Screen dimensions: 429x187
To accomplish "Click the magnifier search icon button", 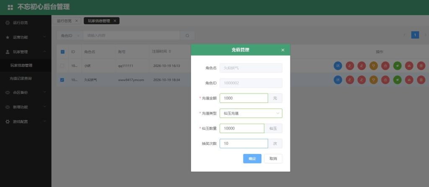I will pyautogui.click(x=187, y=36).
